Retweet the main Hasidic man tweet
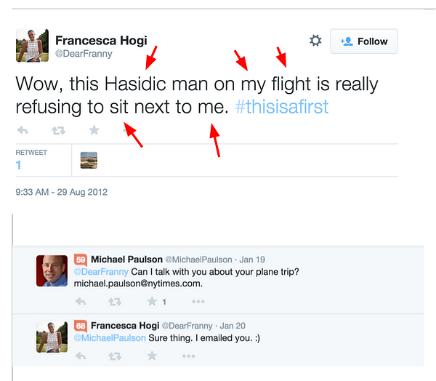The width and height of the screenshot is (436, 381). [x=58, y=130]
